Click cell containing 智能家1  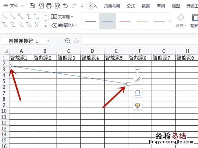21,58
